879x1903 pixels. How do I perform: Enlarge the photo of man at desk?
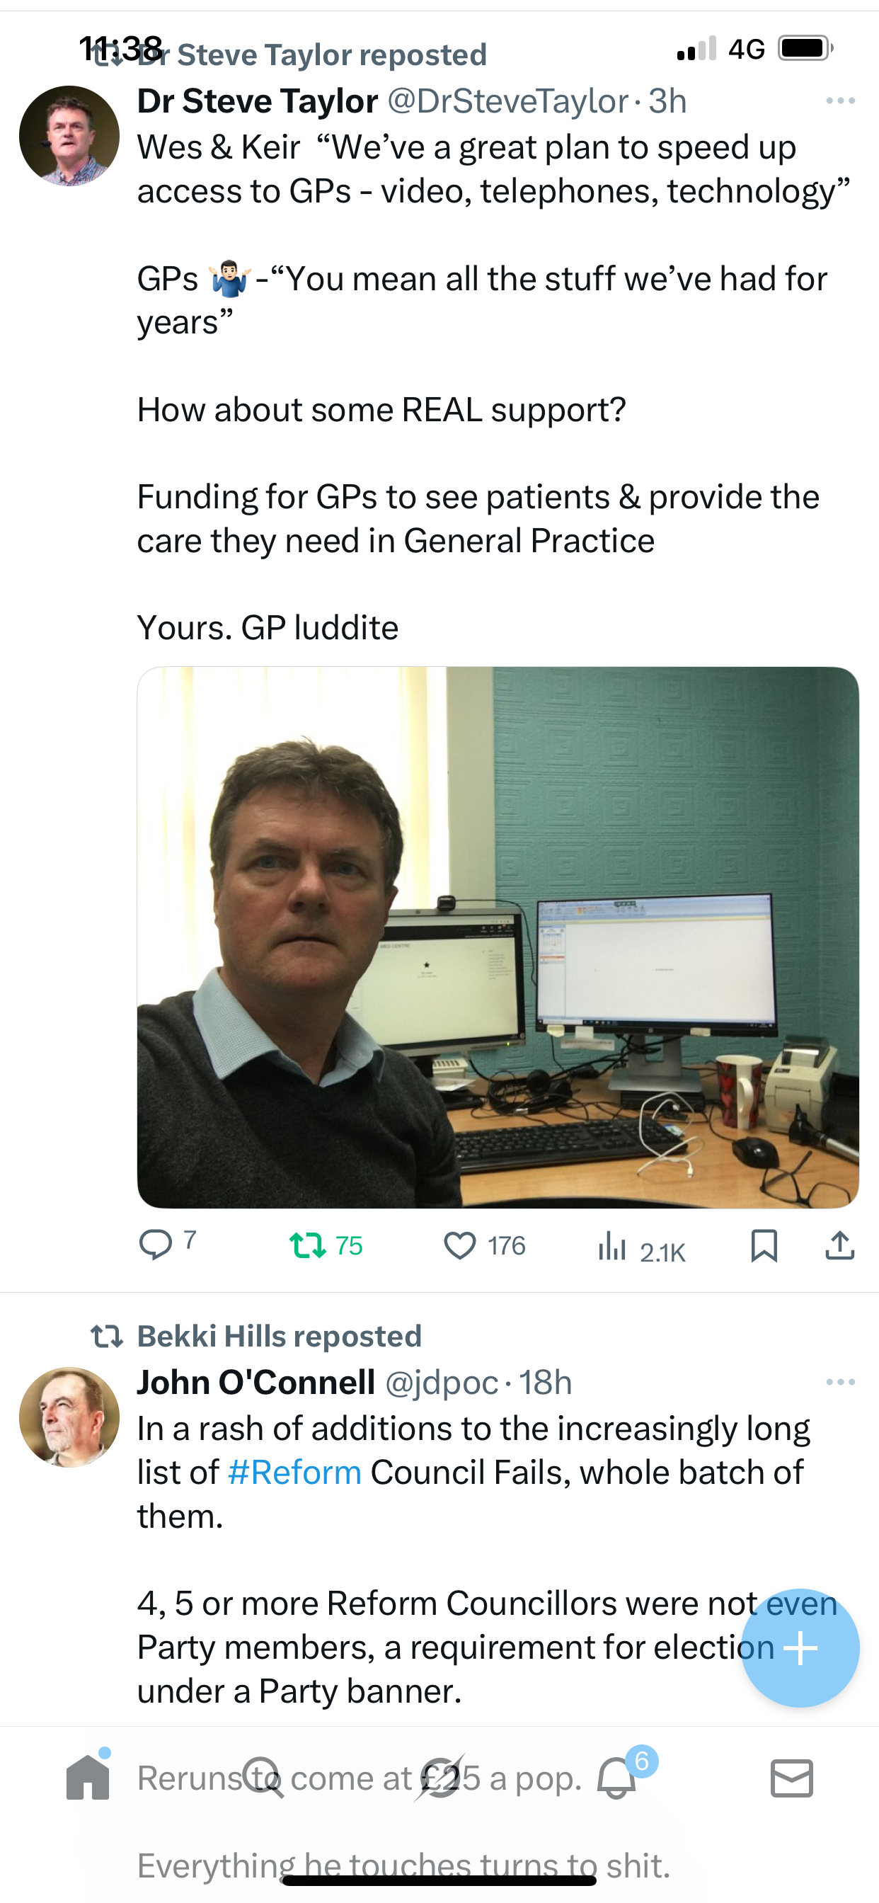point(498,937)
